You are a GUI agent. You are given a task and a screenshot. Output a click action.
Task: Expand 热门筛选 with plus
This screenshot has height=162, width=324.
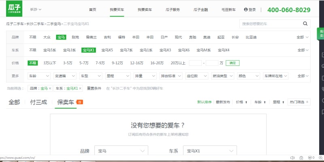coord(299,102)
